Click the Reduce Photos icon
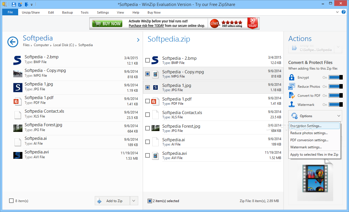Screen dimensions: 349x212 click(292, 86)
